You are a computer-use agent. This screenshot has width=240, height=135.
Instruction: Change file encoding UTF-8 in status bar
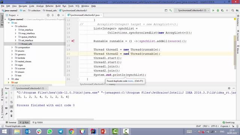[x=215, y=126]
